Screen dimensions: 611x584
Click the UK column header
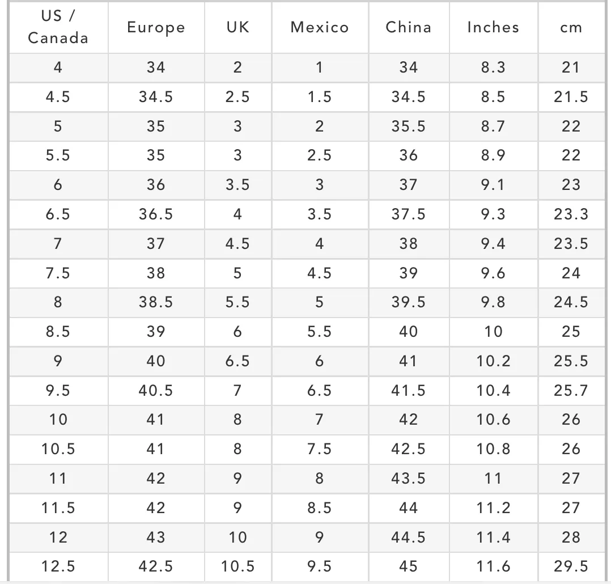[x=238, y=27]
